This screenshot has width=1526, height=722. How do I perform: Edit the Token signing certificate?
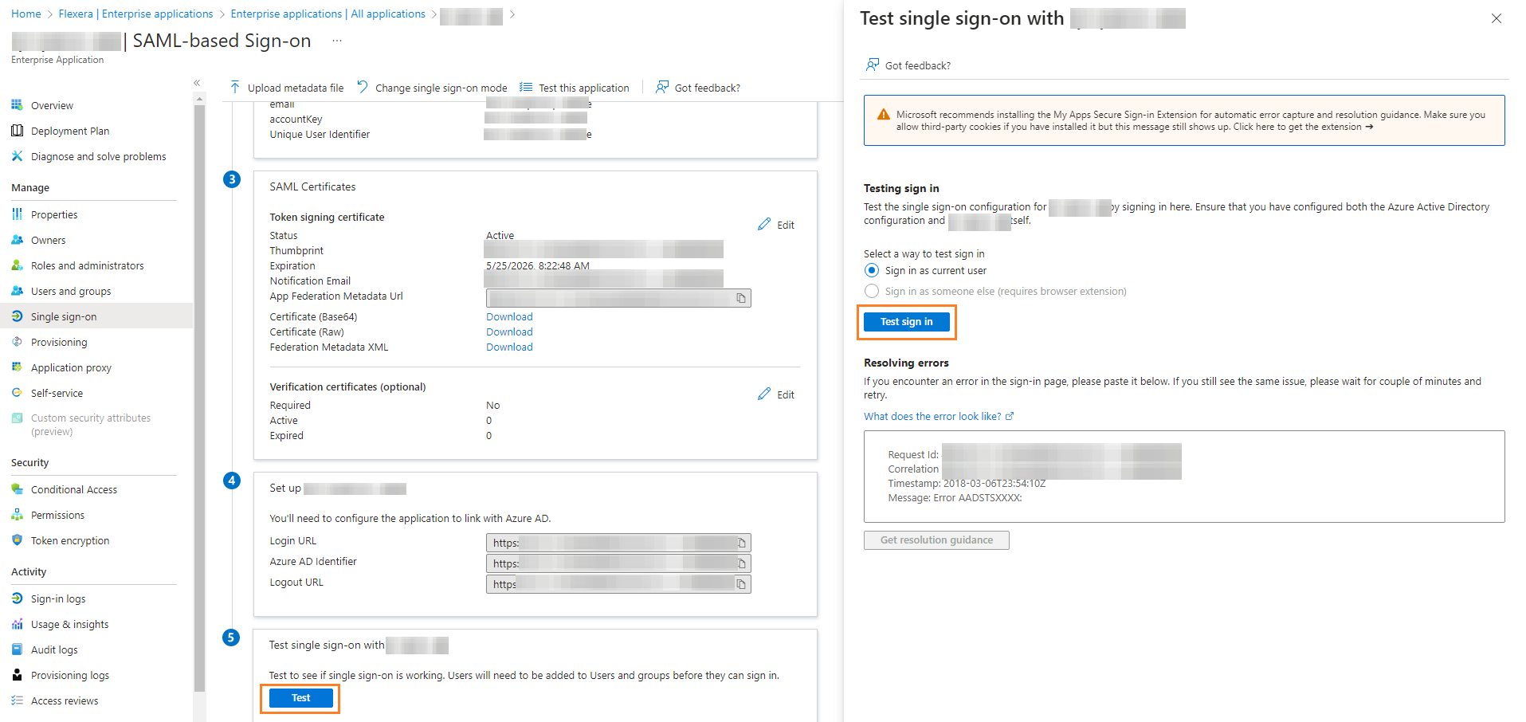776,225
